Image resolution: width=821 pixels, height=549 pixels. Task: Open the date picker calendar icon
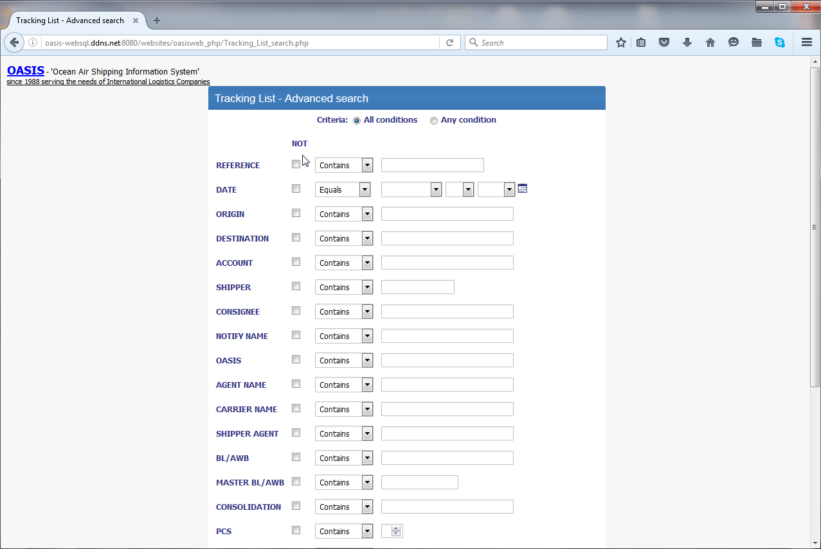pyautogui.click(x=523, y=189)
